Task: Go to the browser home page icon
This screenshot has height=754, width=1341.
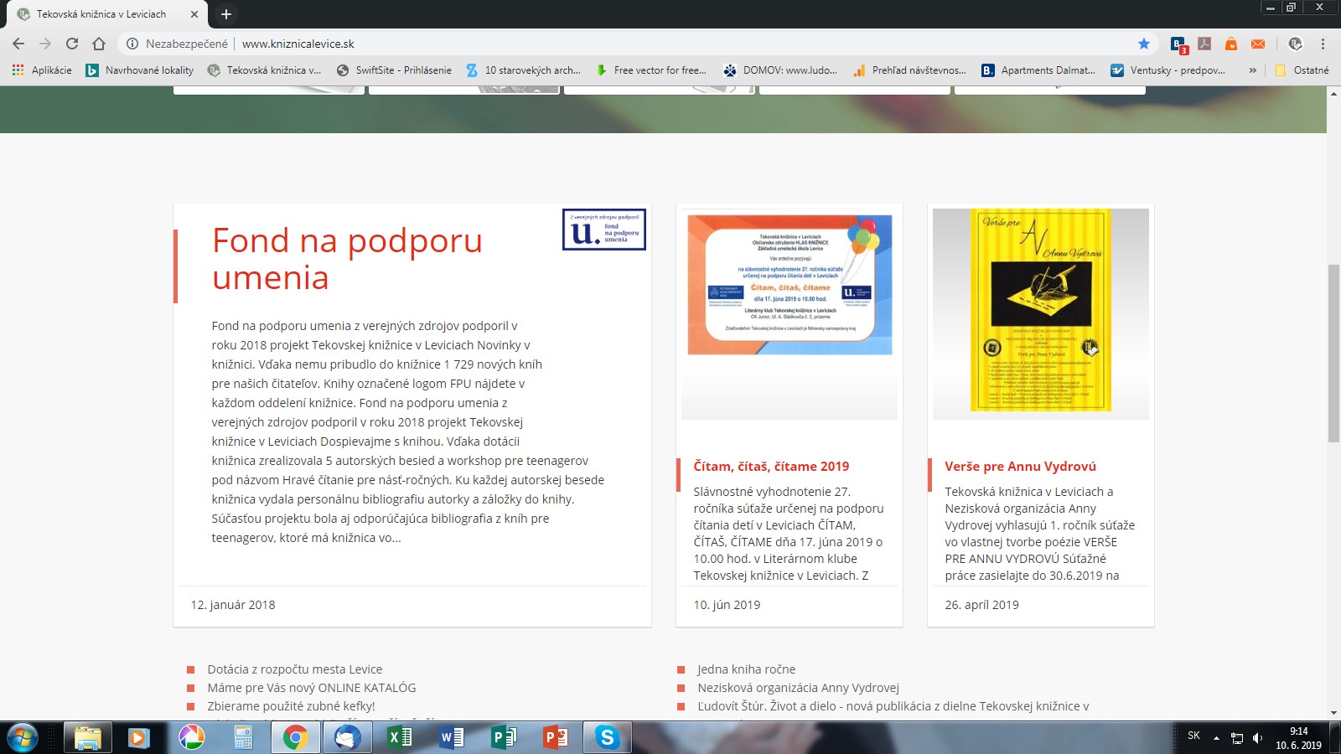Action: pyautogui.click(x=99, y=44)
